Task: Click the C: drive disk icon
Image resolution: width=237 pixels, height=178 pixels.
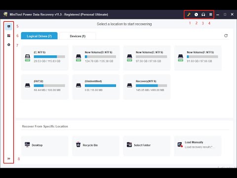Action: coord(28,58)
